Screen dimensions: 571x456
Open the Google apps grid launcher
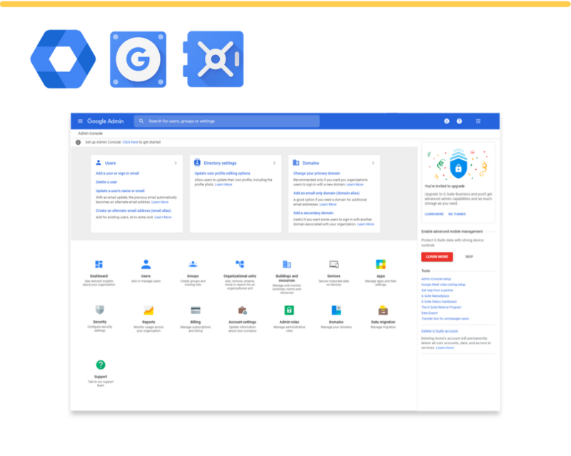click(x=478, y=121)
